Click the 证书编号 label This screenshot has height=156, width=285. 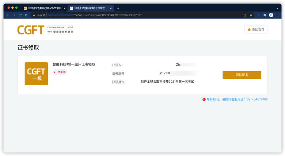coord(119,74)
